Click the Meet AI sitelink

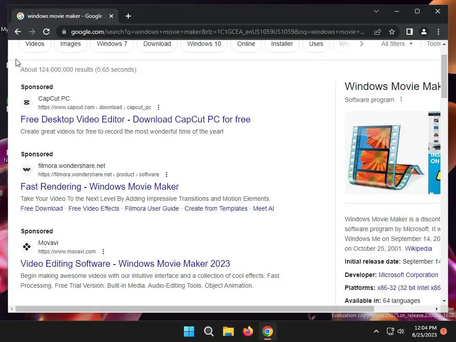click(x=264, y=208)
